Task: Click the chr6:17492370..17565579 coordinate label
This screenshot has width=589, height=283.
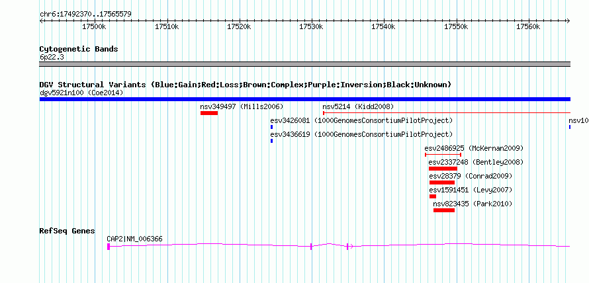Action: (x=85, y=15)
